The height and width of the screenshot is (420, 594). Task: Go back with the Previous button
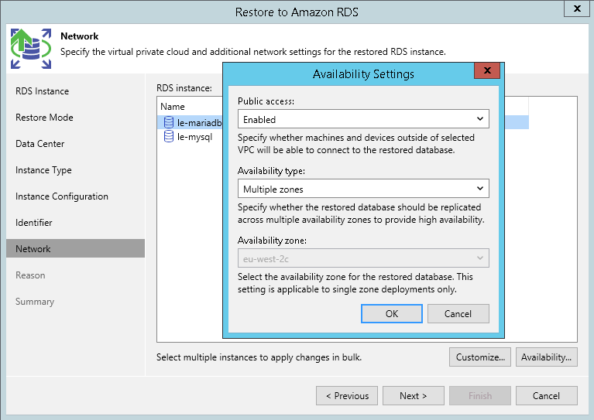click(x=347, y=396)
